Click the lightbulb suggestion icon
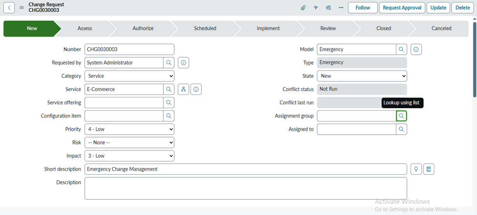477x215 pixels. [416, 169]
